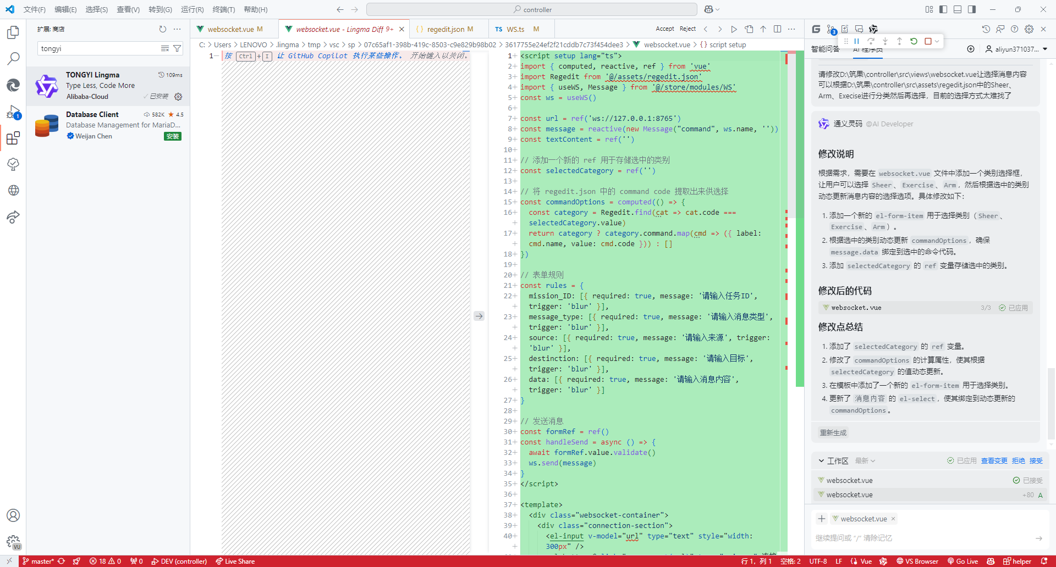Restart the debug session
The width and height of the screenshot is (1056, 567).
click(914, 41)
